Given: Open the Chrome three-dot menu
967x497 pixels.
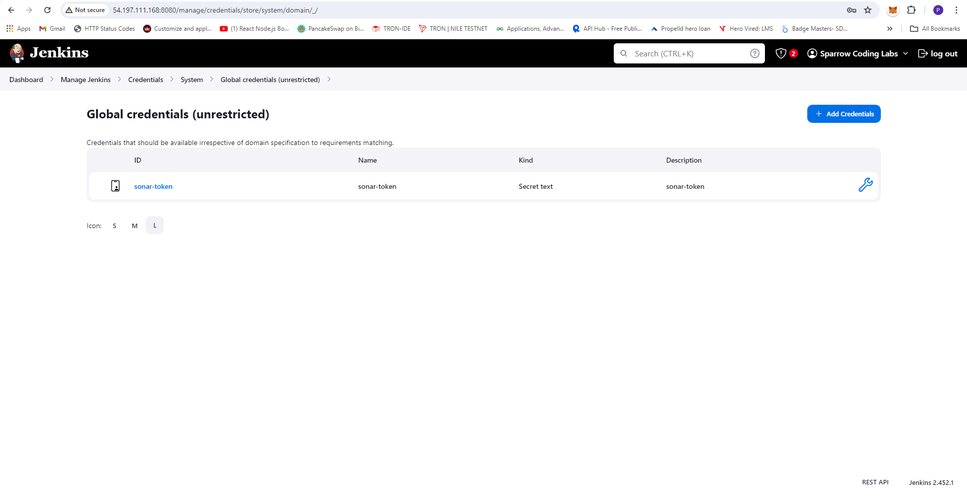Looking at the screenshot, I should click(956, 10).
